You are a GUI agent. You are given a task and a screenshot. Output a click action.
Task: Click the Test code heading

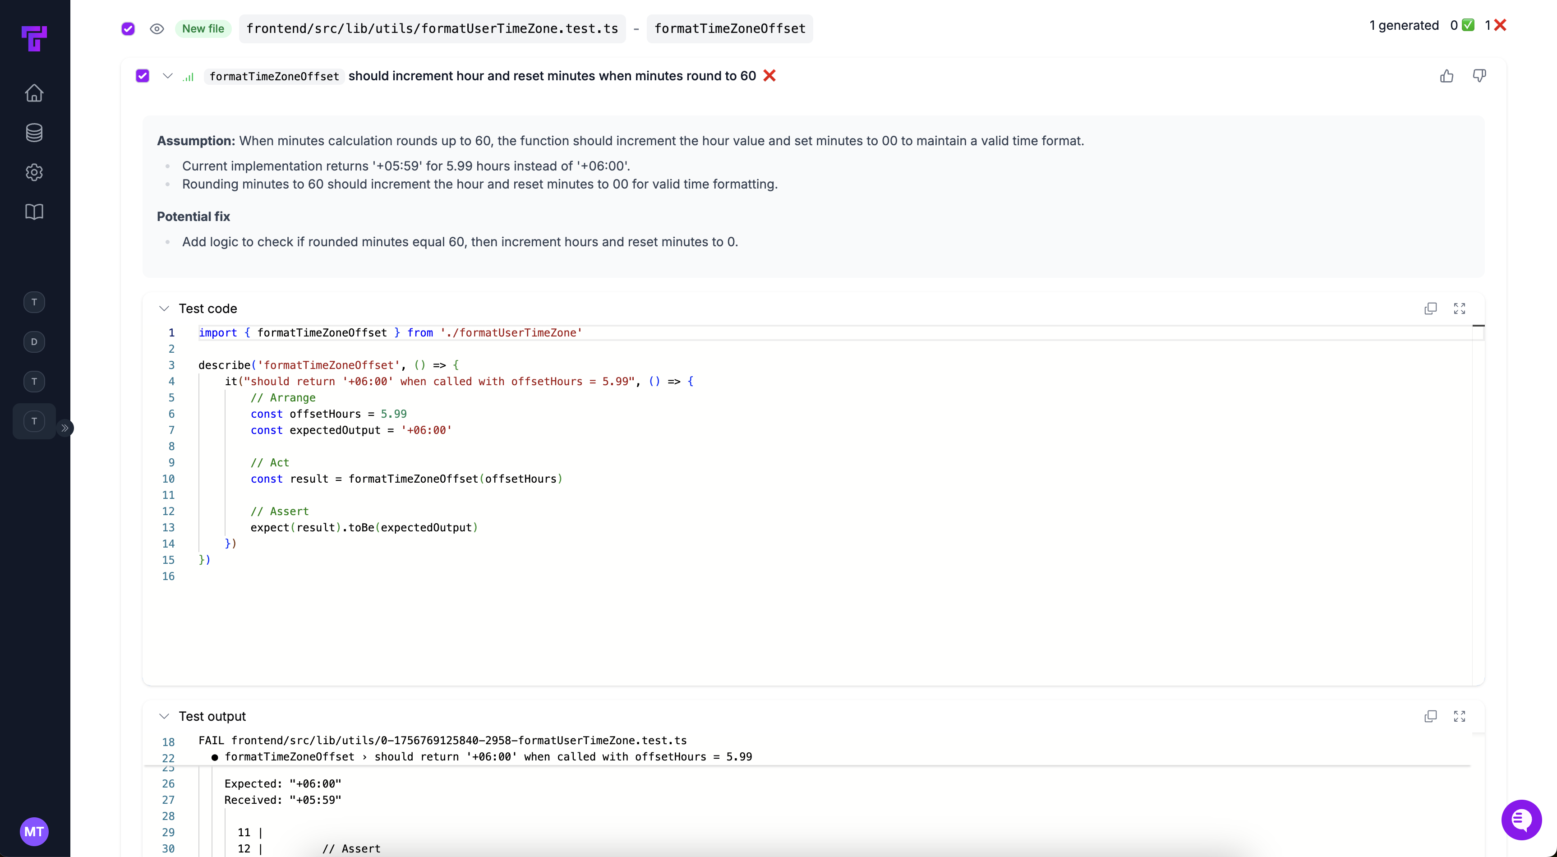coord(208,308)
